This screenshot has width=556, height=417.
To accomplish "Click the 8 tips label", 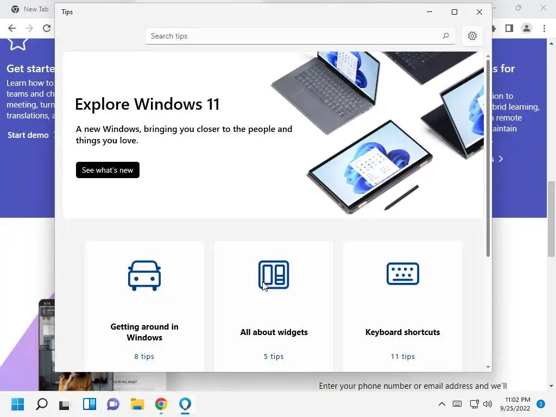I will tap(144, 356).
